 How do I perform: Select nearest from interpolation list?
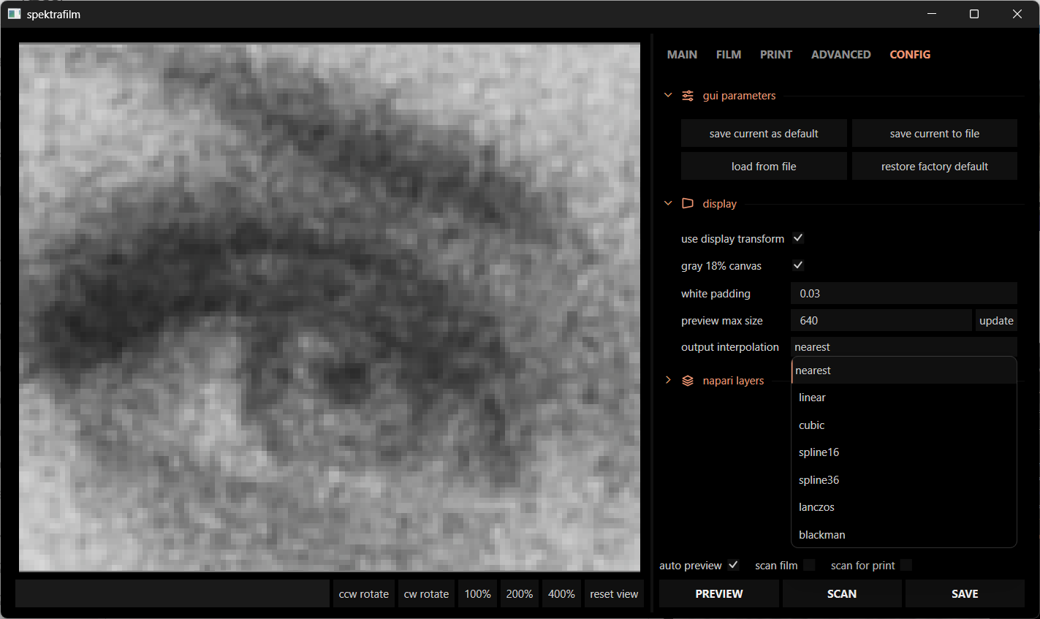[x=904, y=371]
